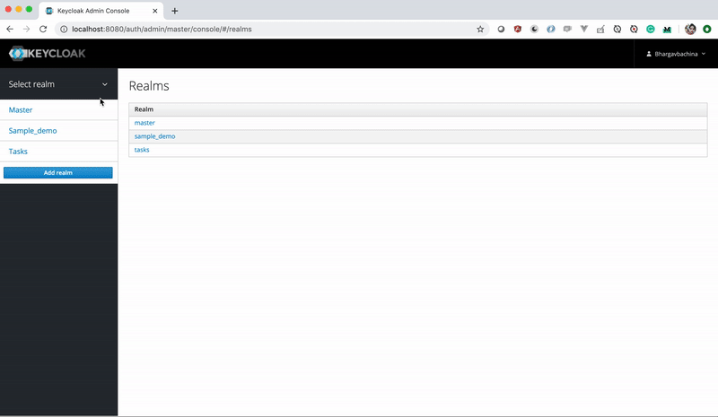Viewport: 718px width, 417px height.
Task: Open a new browser tab
Action: click(x=174, y=11)
